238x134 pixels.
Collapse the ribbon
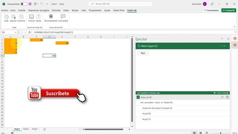(x=234, y=27)
